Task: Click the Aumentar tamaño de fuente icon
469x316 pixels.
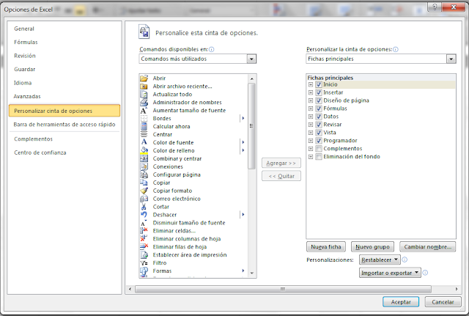Action: point(144,111)
